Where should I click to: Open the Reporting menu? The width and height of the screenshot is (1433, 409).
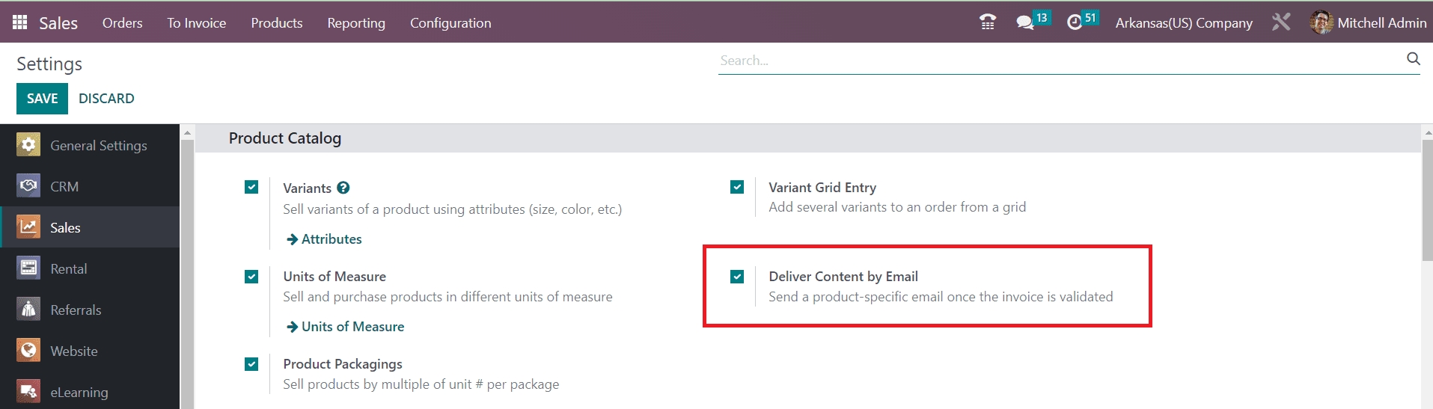click(356, 22)
